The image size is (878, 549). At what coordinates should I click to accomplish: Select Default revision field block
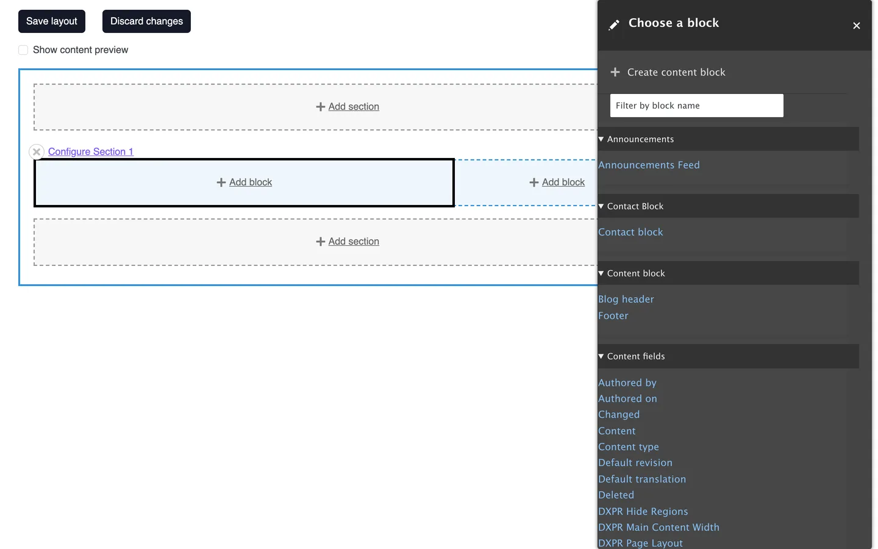(635, 462)
